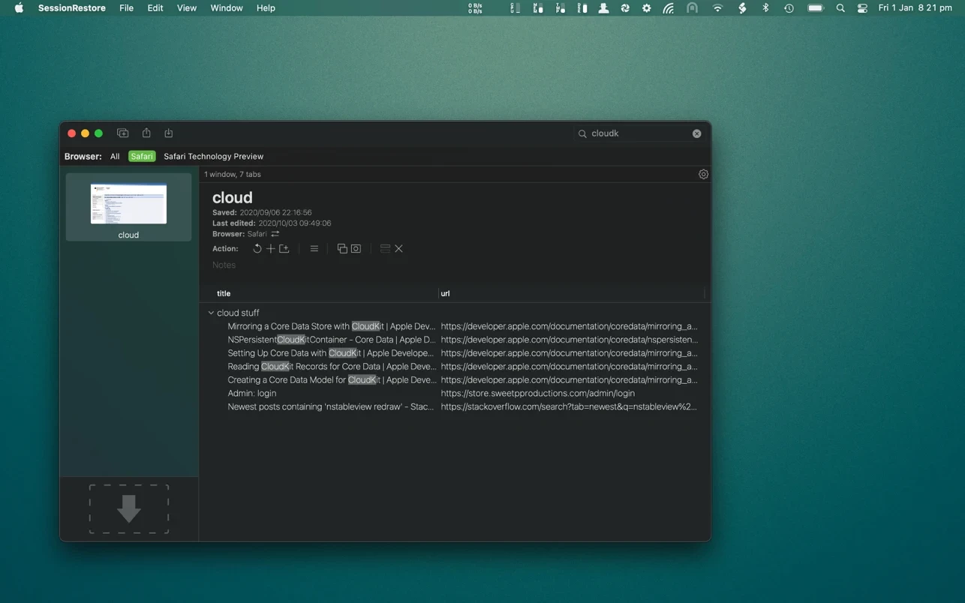Open the Window menu

[226, 8]
